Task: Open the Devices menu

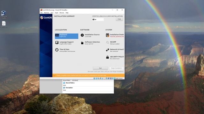Action: tap(62, 13)
